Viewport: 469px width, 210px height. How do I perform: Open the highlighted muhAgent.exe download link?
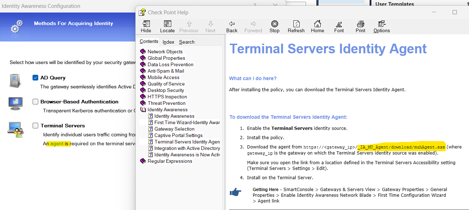tap(401, 147)
